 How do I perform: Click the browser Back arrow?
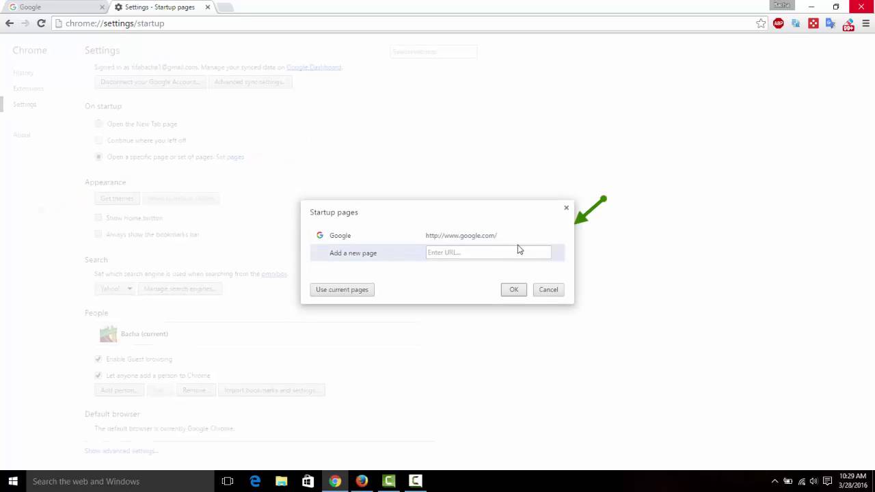(10, 23)
